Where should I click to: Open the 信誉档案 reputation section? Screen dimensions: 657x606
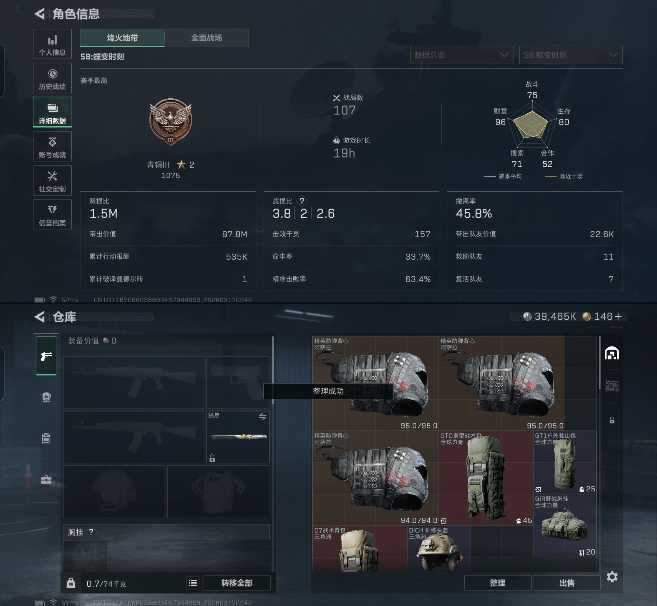point(53,214)
